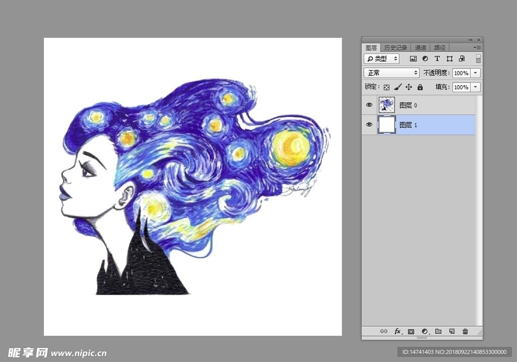This screenshot has height=362, width=517.
Task: Click the layers panel vertical scrollbar
Action: pos(479,211)
